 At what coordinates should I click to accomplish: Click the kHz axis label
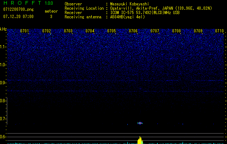[x=3, y=29]
